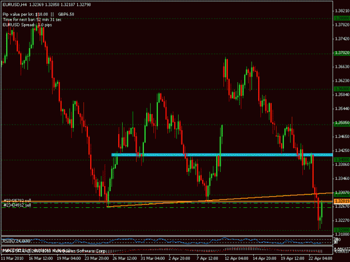Click the 1.32270 price axis label
Screen dimensions: 350x262
coord(342,220)
